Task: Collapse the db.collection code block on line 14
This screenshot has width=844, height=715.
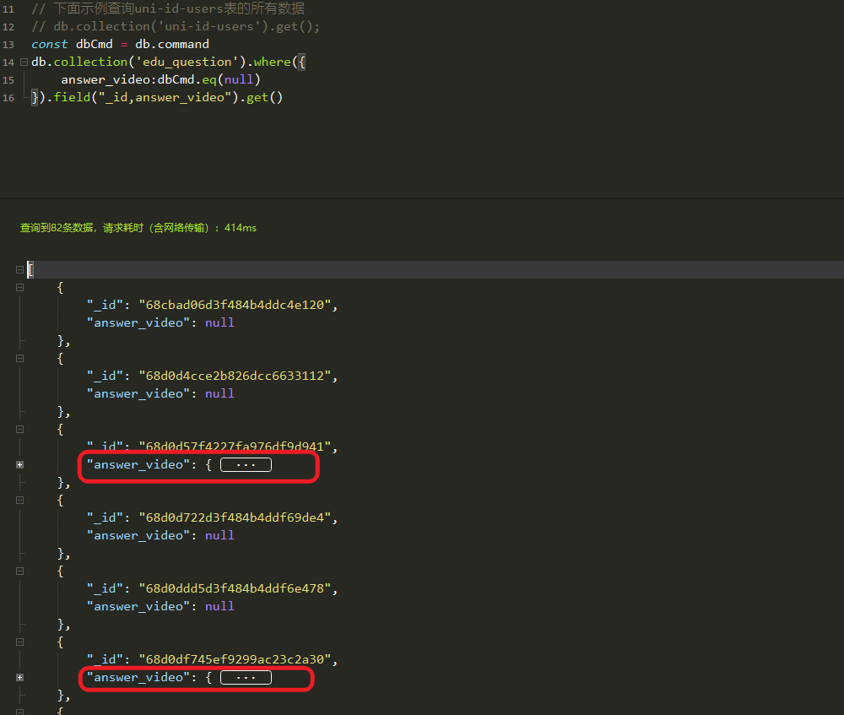Action: coord(24,62)
